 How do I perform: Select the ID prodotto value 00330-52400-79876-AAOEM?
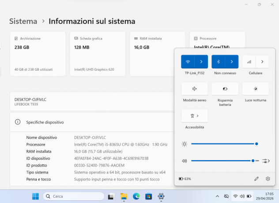[x=99, y=165]
